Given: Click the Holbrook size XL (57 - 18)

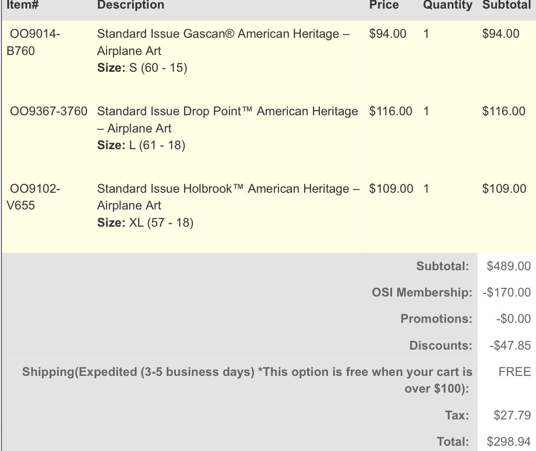Looking at the screenshot, I should click(145, 223).
